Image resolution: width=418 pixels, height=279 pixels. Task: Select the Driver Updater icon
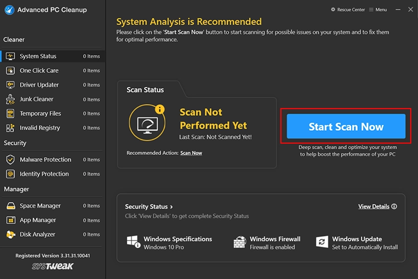(x=10, y=85)
